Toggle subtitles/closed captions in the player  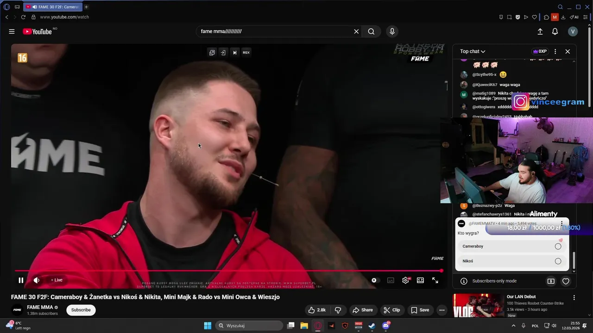(391, 280)
